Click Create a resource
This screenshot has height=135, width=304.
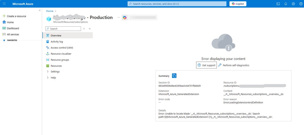tap(16, 16)
